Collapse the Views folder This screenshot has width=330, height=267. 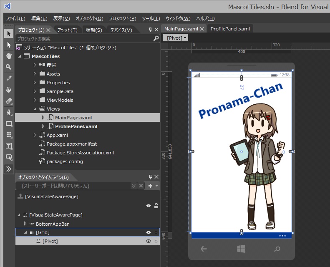point(35,109)
